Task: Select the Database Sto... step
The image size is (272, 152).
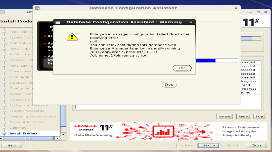Action: [x=21, y=100]
